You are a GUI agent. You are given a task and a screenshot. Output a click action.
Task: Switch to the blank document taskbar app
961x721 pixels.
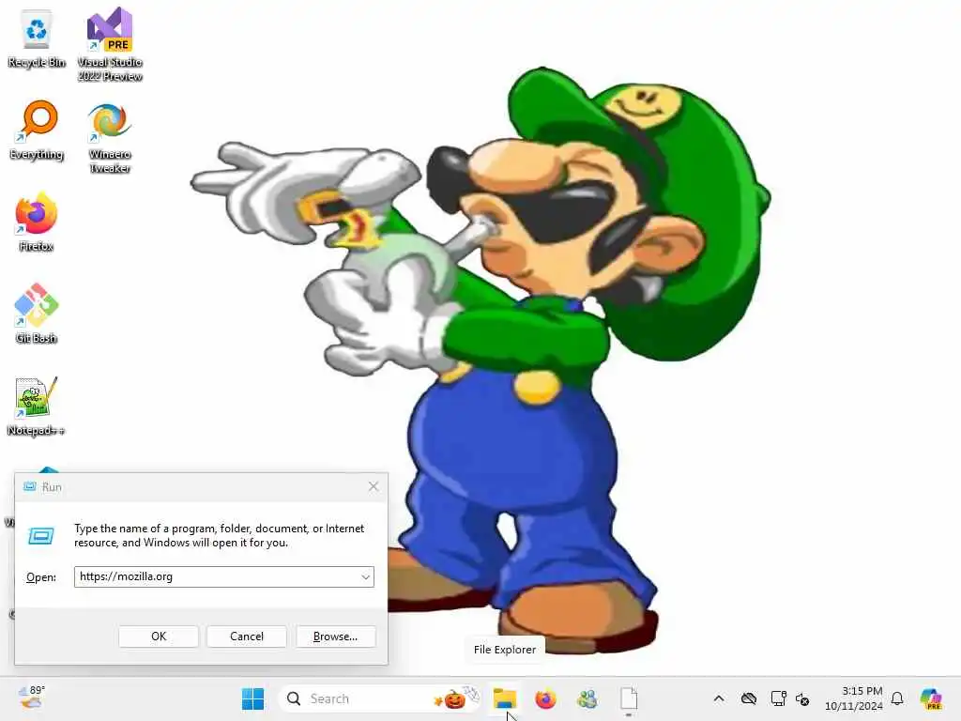pos(629,698)
